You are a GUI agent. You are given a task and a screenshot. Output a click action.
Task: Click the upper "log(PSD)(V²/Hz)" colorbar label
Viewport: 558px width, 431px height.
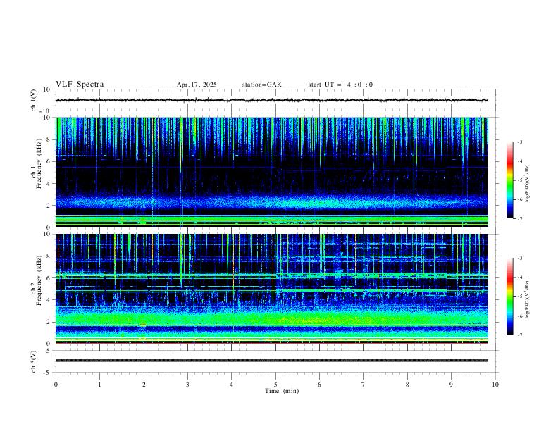(528, 184)
